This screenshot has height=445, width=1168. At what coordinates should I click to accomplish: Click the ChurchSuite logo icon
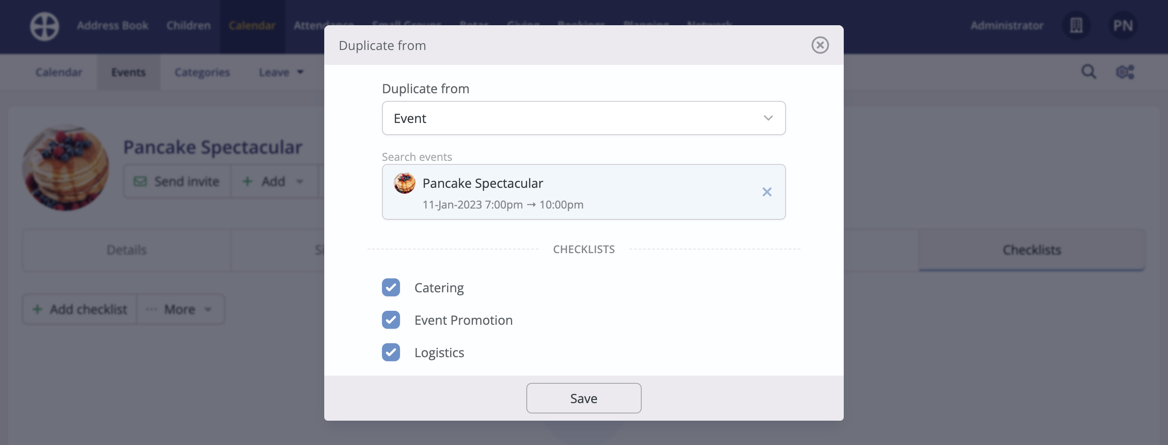click(x=45, y=26)
